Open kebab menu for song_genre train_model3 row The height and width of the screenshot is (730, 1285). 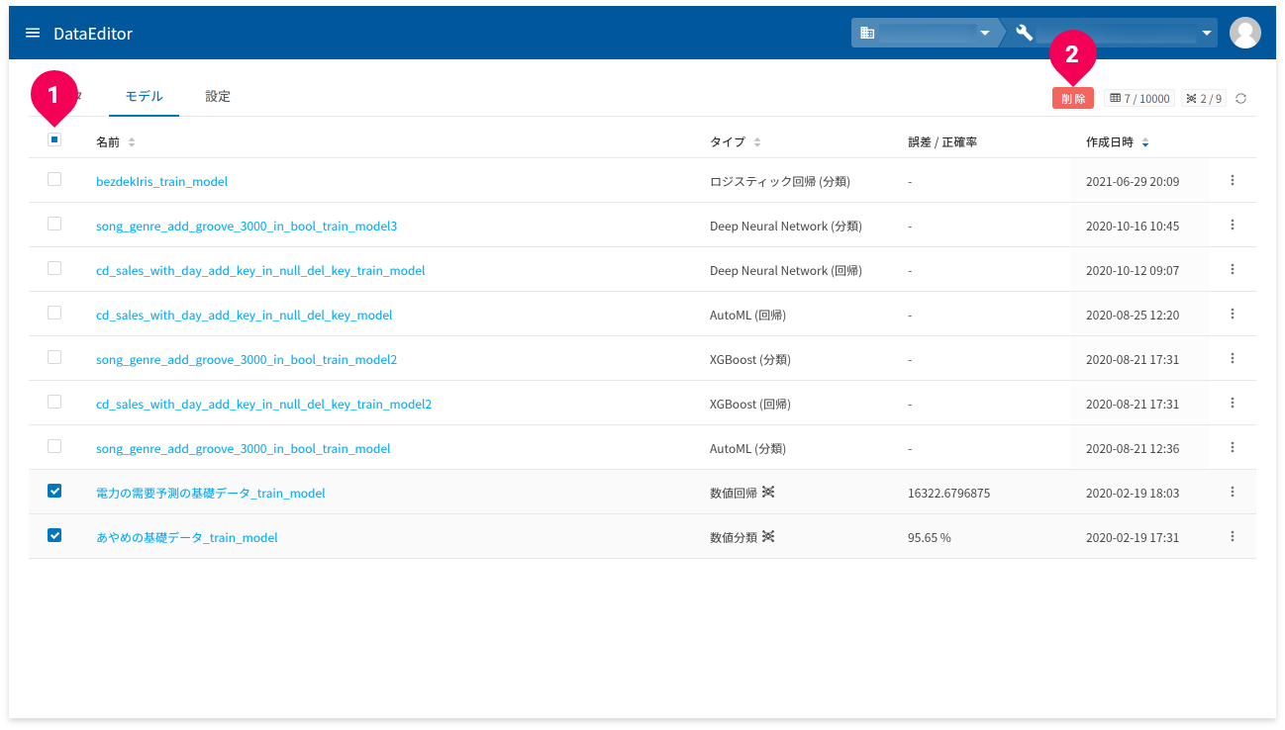pyautogui.click(x=1233, y=225)
